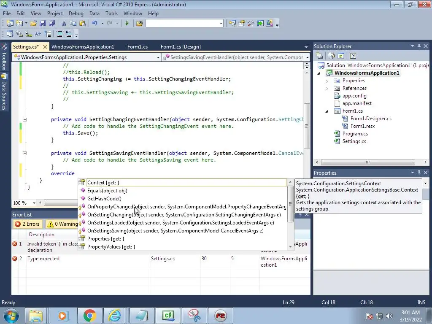Open Program.cs in Solution Explorer
Image resolution: width=432 pixels, height=324 pixels.
(355, 134)
